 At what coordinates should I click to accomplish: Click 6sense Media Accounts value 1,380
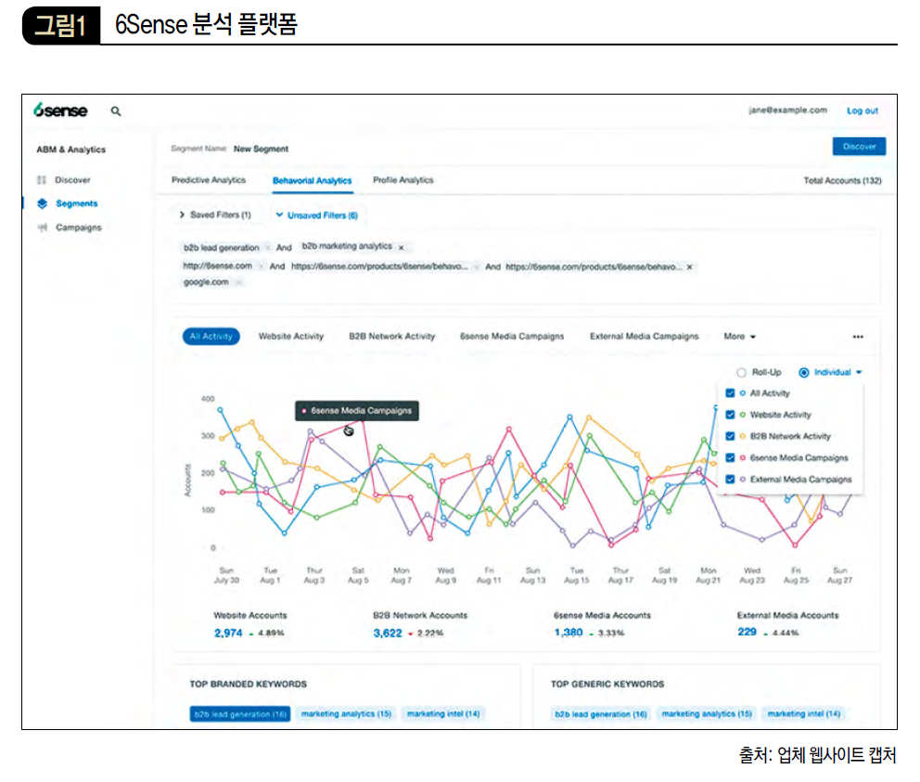coord(569,633)
